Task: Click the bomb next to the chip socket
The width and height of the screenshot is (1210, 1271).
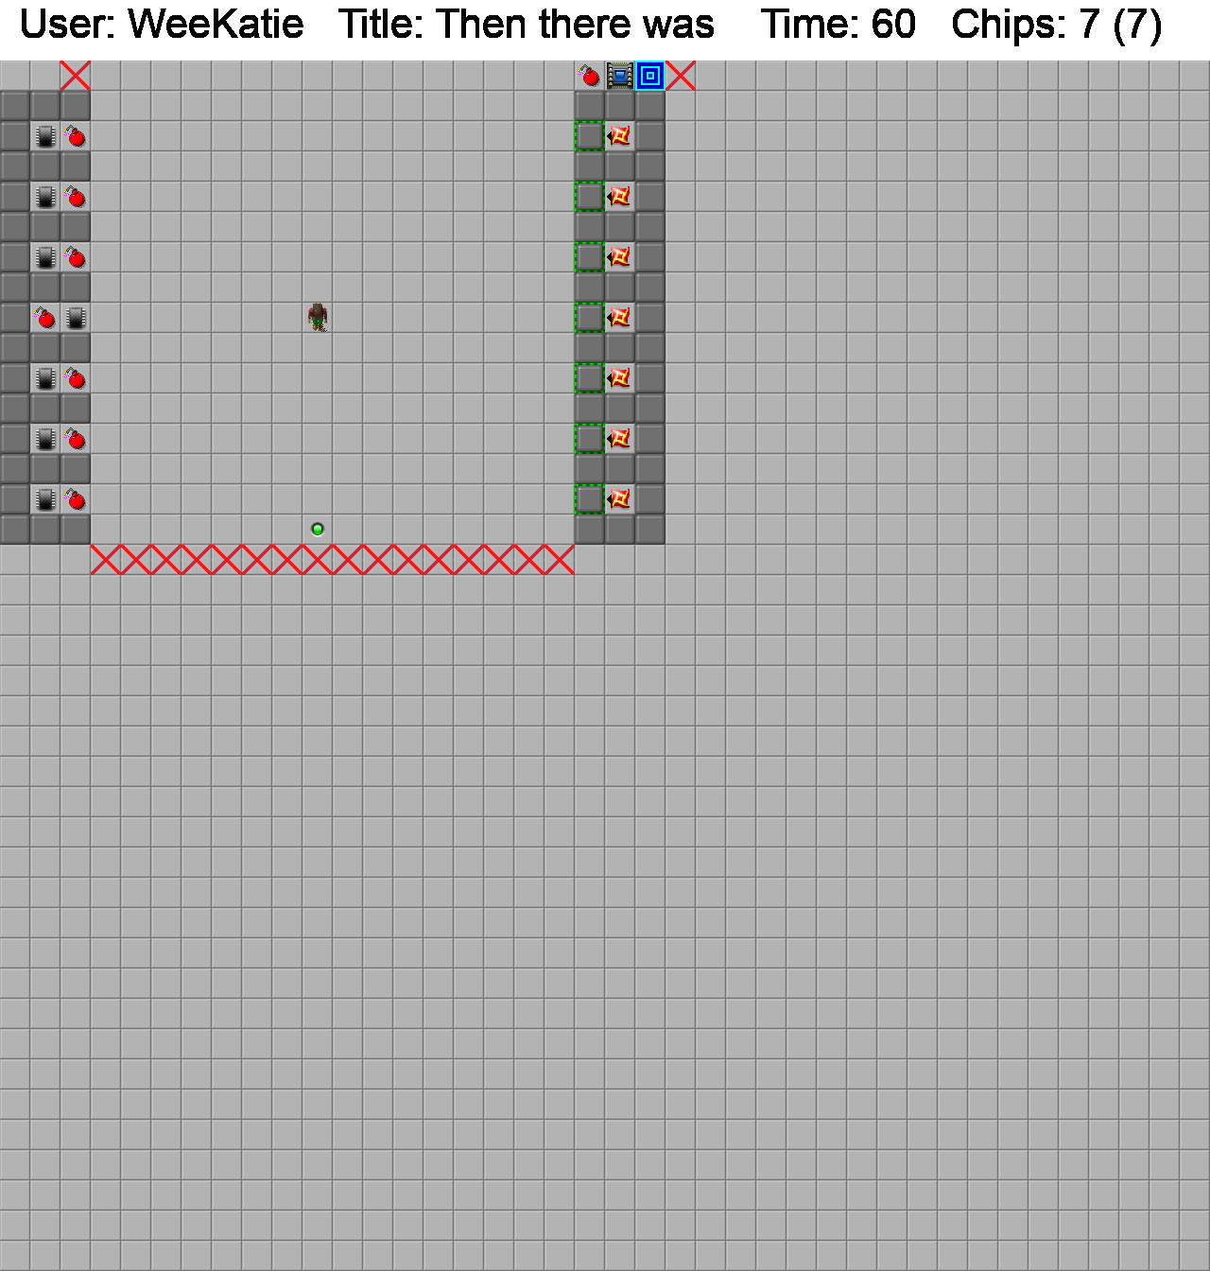Action: (590, 76)
